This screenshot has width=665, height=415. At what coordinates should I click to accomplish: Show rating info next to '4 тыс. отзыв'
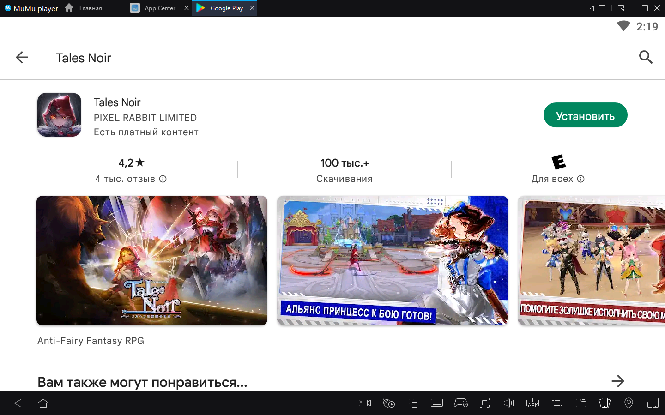click(163, 179)
